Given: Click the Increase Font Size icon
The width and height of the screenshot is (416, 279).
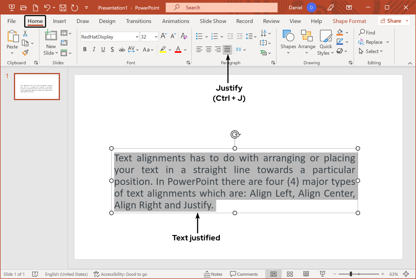Looking at the screenshot, I should (x=164, y=36).
